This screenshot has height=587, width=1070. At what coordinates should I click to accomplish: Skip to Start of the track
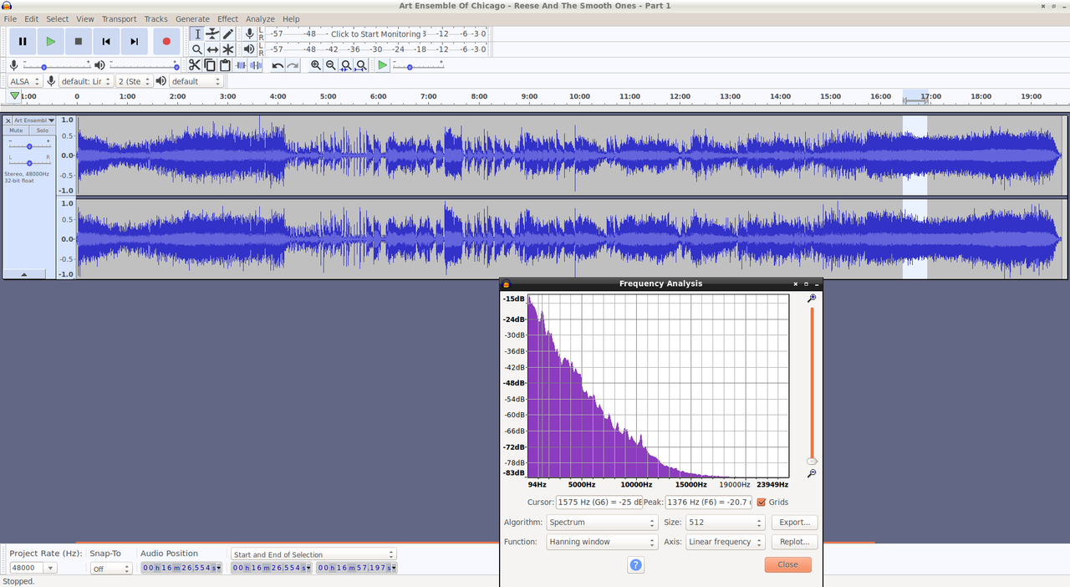[x=106, y=41]
